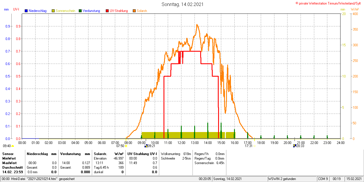Click the blue Niederschlag legend swatch

pyautogui.click(x=26, y=11)
